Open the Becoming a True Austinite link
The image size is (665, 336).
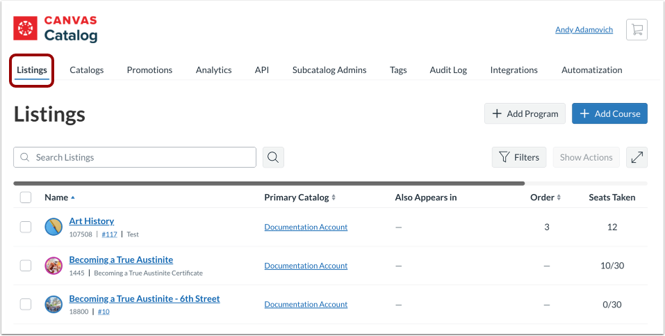coord(122,259)
